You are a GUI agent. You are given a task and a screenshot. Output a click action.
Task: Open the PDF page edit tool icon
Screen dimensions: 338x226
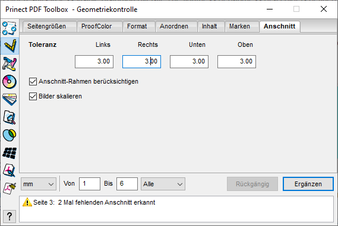click(10, 170)
